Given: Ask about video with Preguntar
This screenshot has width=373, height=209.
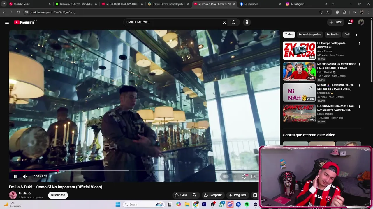Looking at the screenshot, I should 237,195.
